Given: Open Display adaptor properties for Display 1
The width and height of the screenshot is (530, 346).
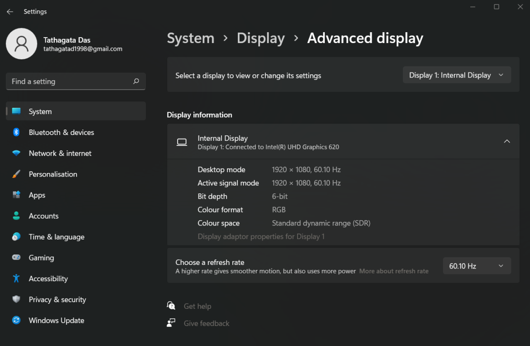Looking at the screenshot, I should coord(261,236).
